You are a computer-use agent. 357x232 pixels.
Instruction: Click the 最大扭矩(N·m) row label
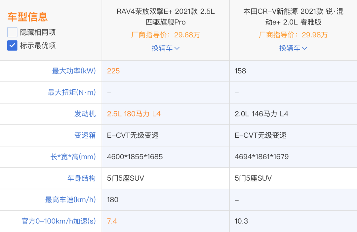tap(72, 92)
